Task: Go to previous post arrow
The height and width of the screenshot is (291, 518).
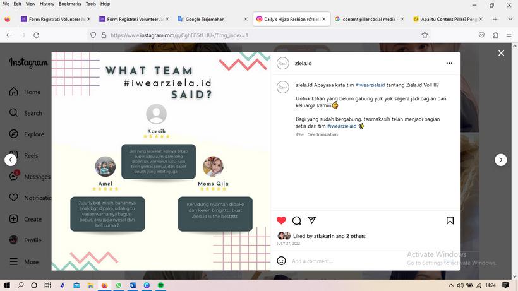Action: point(11,160)
